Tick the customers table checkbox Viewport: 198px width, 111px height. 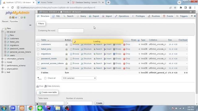coord(38,44)
